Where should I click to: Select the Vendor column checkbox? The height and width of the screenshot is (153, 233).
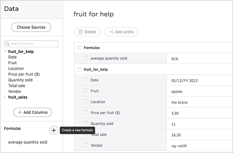[x=85, y=145]
